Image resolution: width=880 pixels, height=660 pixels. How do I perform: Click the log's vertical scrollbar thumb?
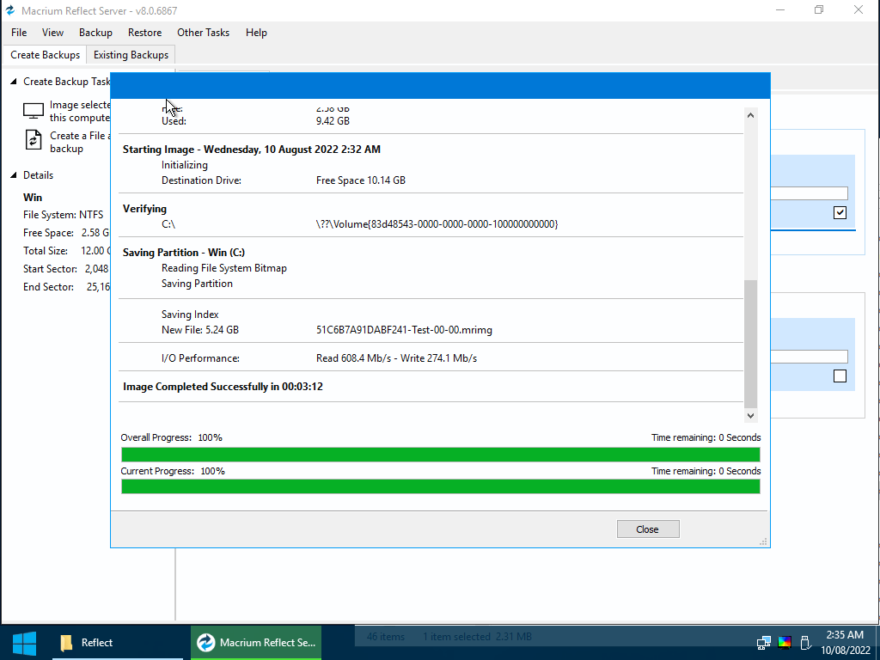click(750, 344)
